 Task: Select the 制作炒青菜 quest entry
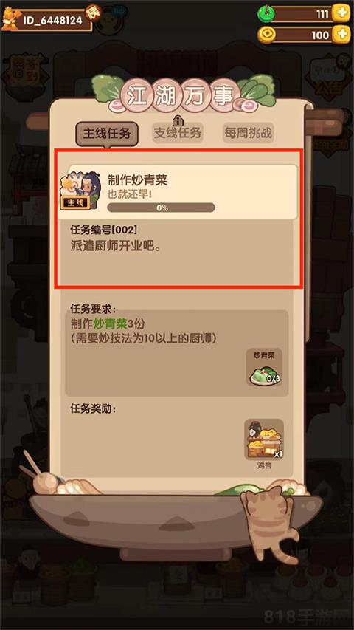click(178, 192)
